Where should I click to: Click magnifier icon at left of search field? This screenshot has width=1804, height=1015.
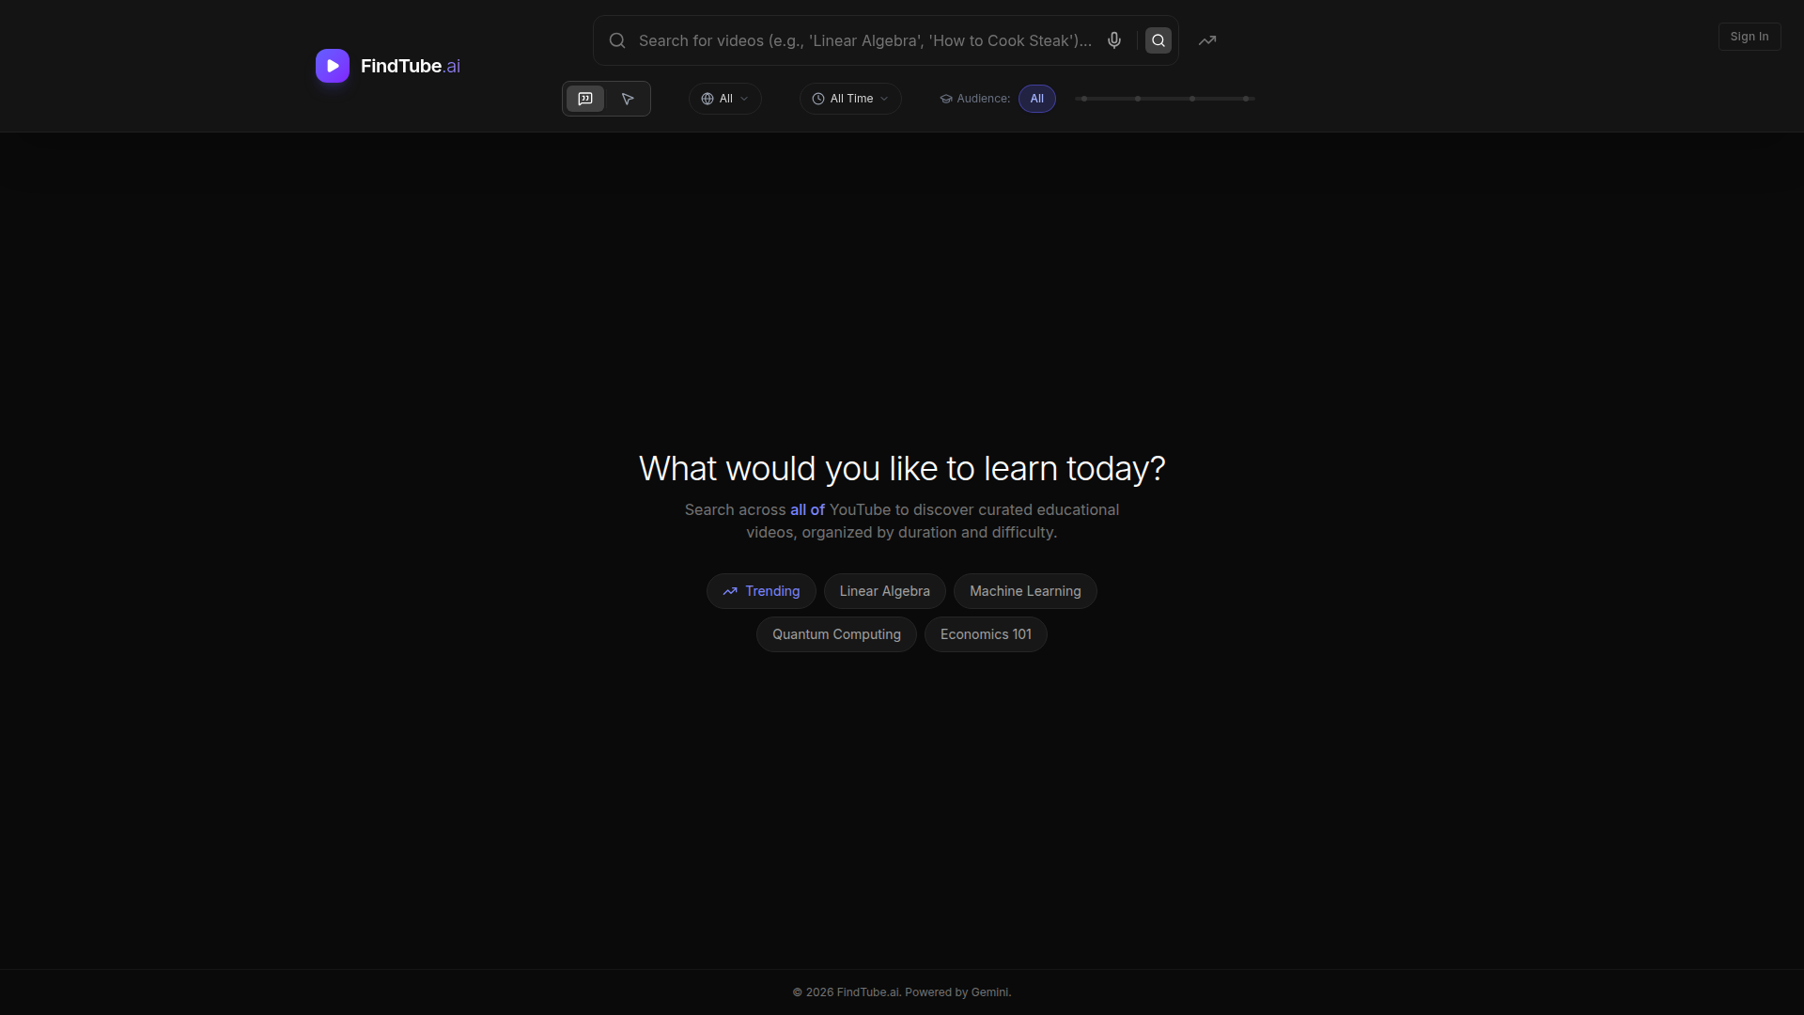617,40
